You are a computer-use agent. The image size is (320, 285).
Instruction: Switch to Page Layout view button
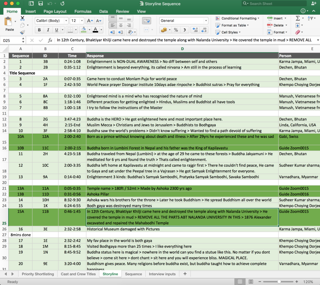251,282
